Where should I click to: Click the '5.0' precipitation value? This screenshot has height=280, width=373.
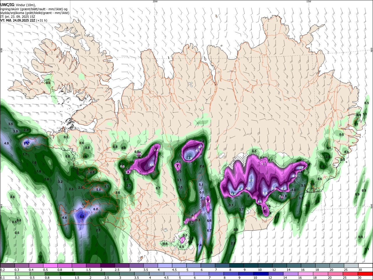(98, 190)
